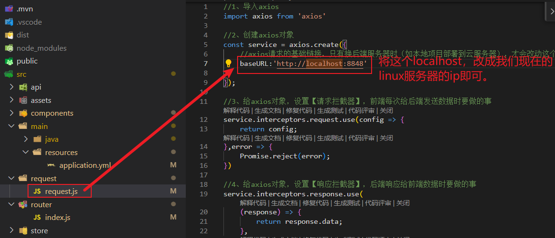Screen dimensions: 555x238
Task: Click 修复代码 in the lens above line 12
Action: point(299,110)
